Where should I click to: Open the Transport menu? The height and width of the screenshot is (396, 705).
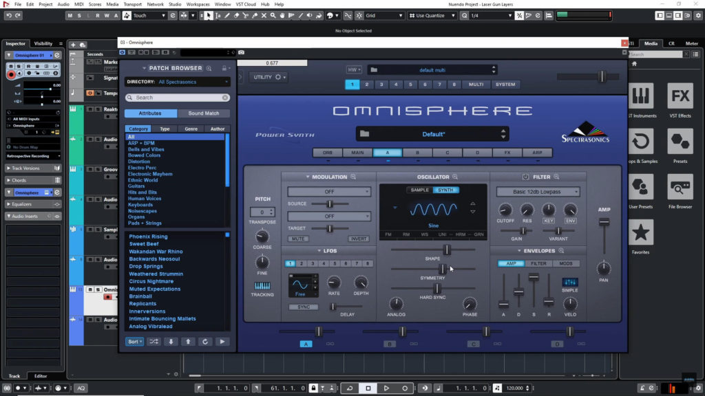click(132, 4)
